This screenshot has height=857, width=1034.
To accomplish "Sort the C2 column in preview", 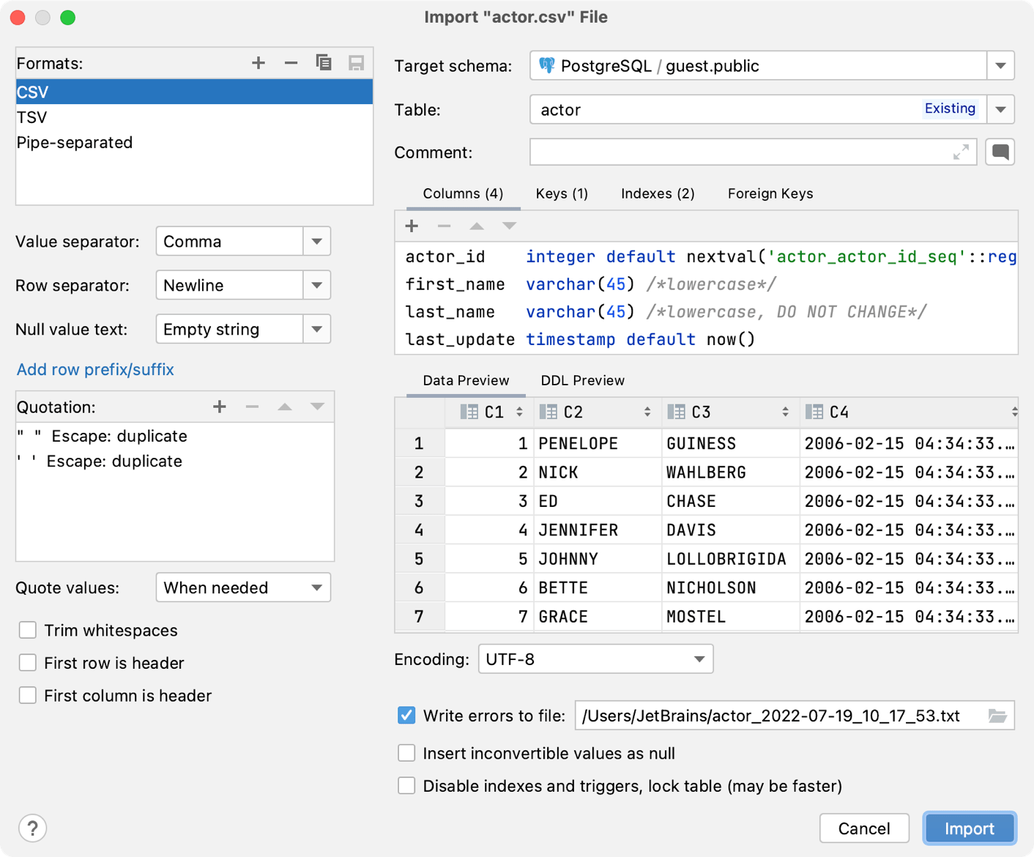I will click(x=647, y=412).
